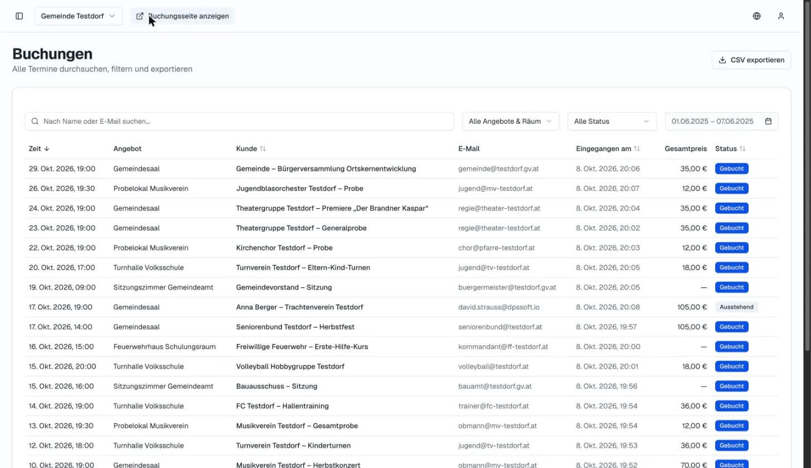Viewport: 811px width, 468px height.
Task: Click e-mail gemeinde@testdorf.gv.at
Action: pos(499,169)
